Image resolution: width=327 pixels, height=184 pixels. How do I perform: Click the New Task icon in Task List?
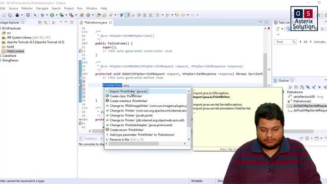[x=277, y=29]
